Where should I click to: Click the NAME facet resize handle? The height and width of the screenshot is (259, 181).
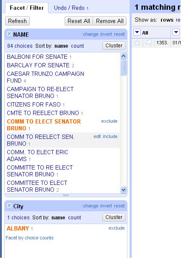click(66, 195)
